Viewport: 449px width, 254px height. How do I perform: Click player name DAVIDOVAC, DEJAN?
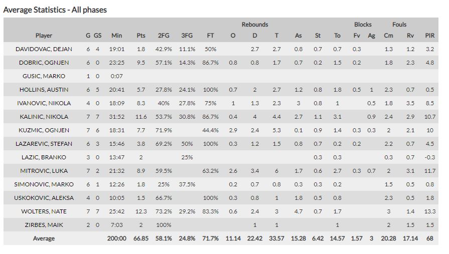click(44, 49)
